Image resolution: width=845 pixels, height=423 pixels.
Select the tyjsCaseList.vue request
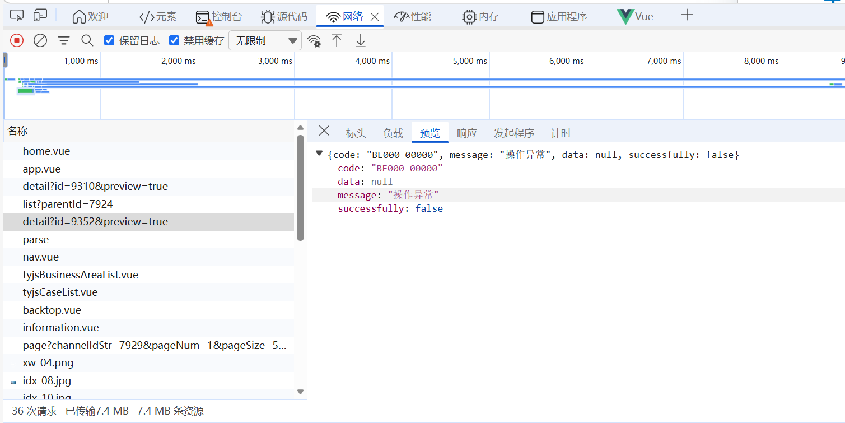pos(60,292)
